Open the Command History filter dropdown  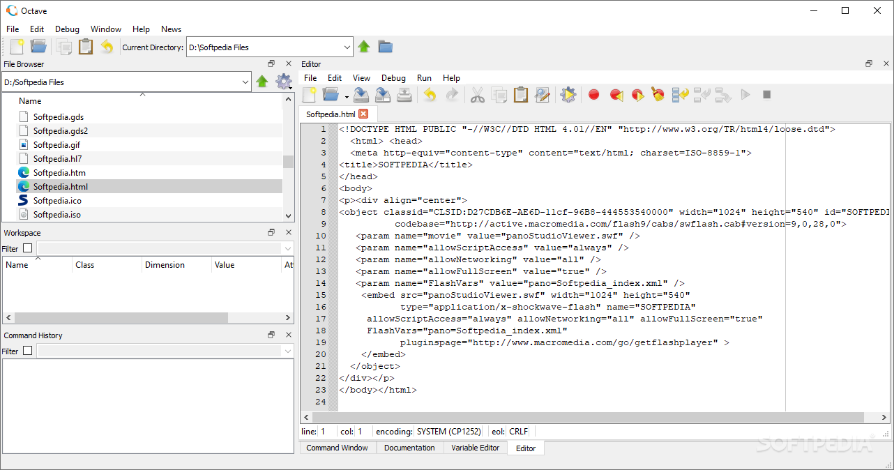click(x=287, y=351)
